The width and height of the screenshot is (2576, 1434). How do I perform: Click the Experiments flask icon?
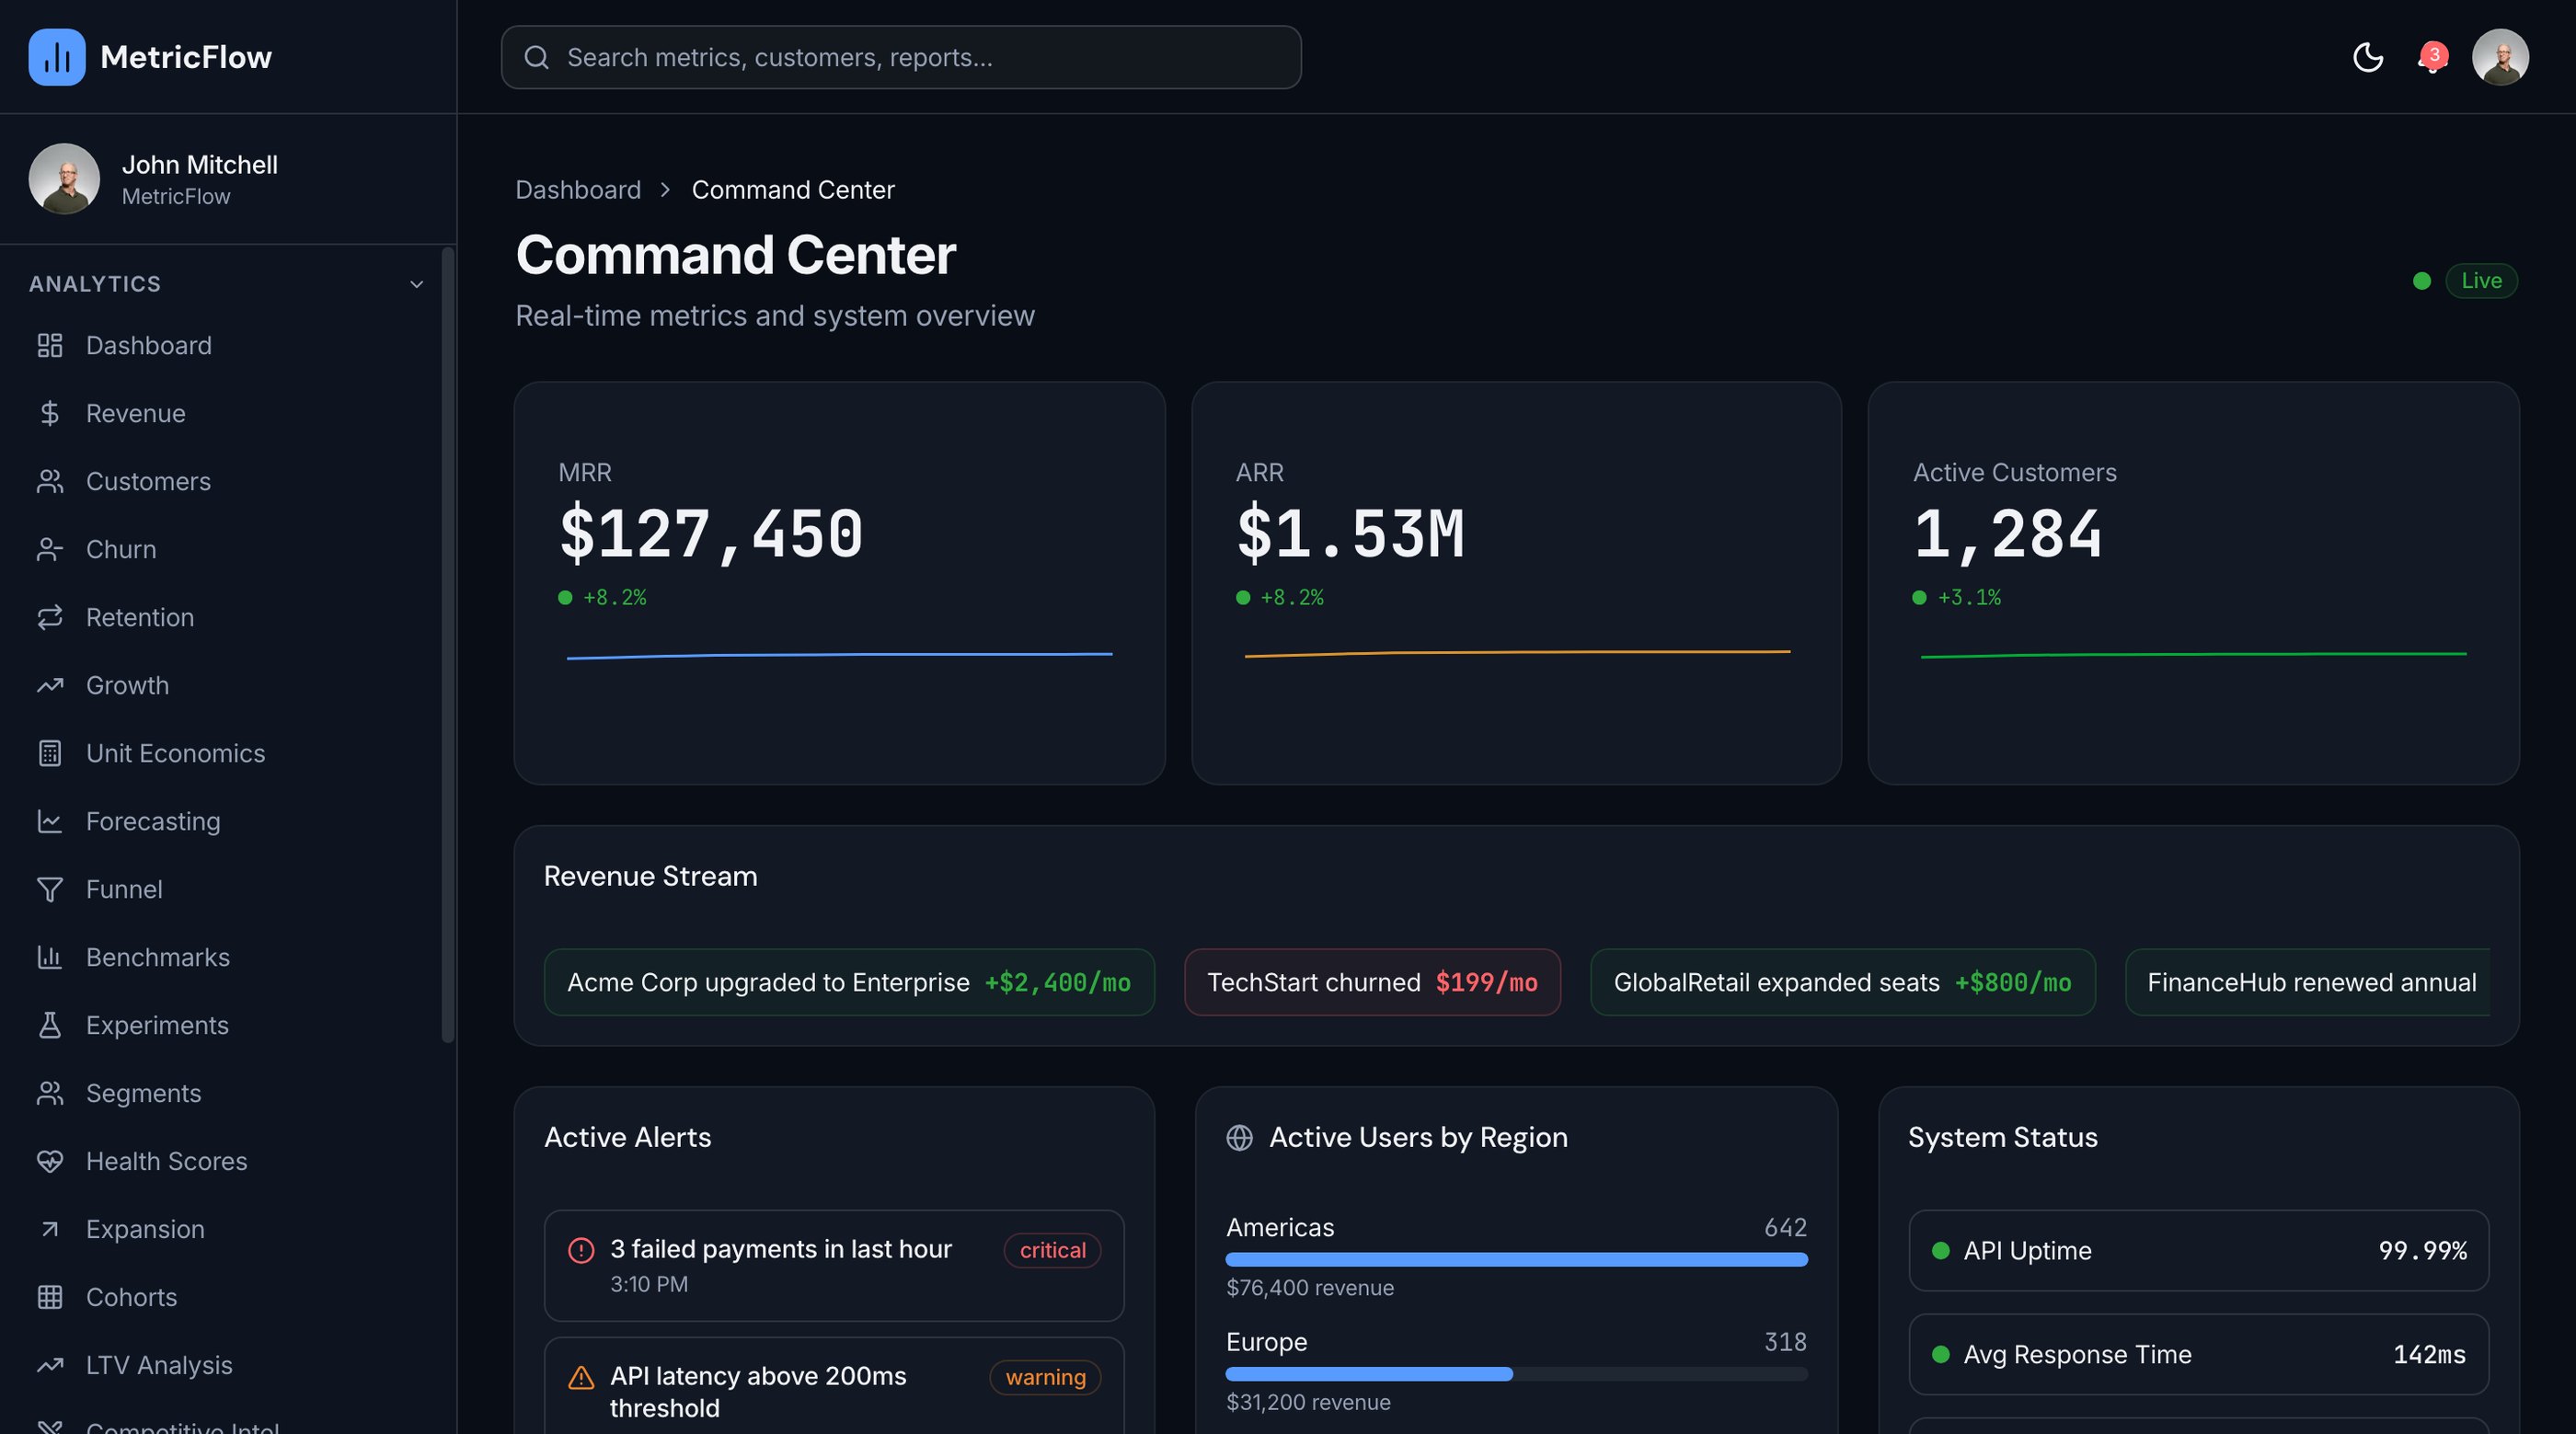coord(50,1026)
